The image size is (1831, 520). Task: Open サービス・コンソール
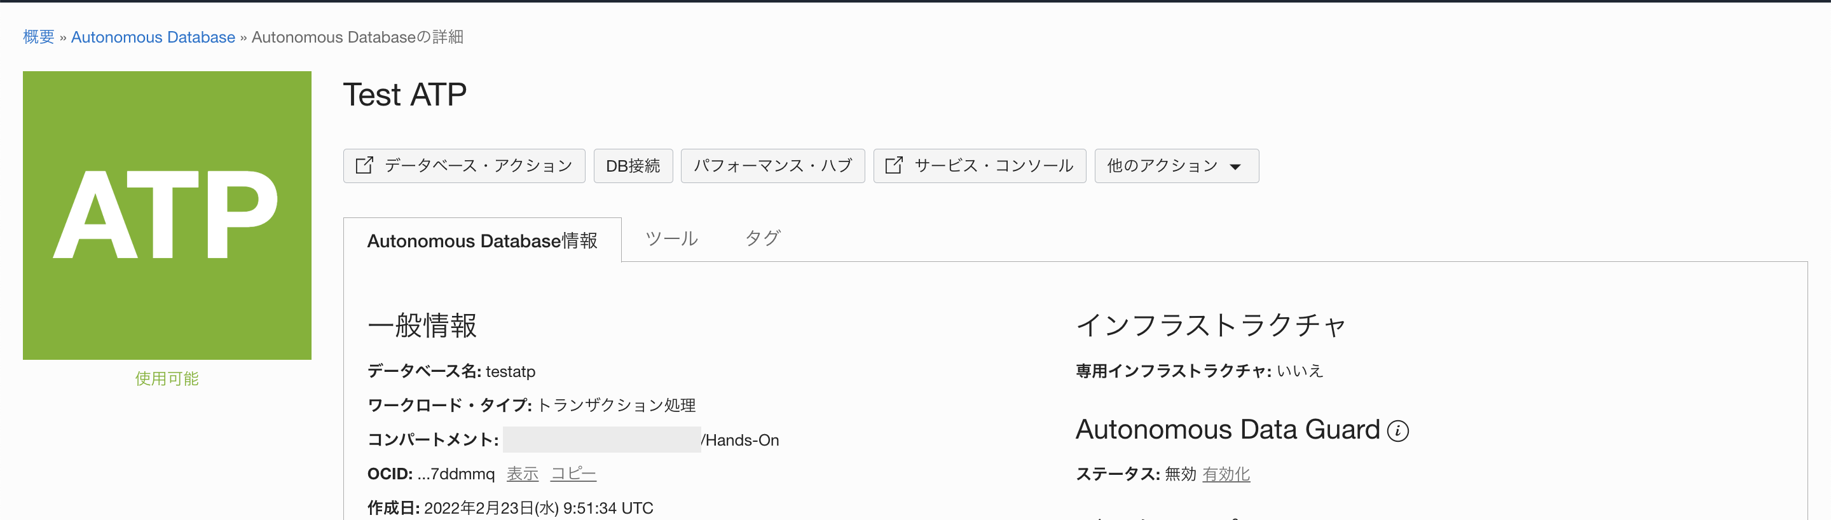[x=980, y=165]
